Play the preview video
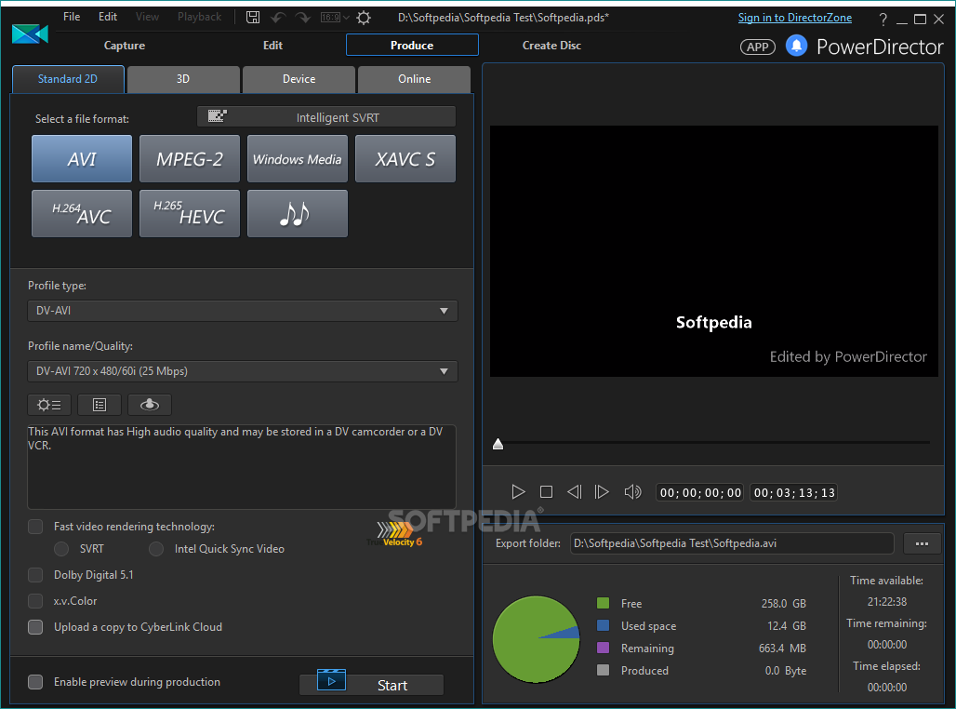The image size is (956, 709). (518, 492)
